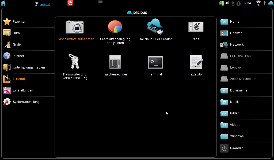Select the Unterhaltungsmedien category

(29, 67)
